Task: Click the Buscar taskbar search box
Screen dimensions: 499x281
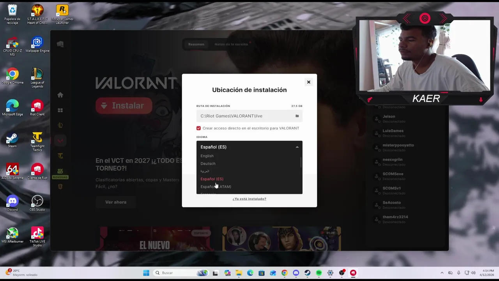Action: tap(181, 273)
